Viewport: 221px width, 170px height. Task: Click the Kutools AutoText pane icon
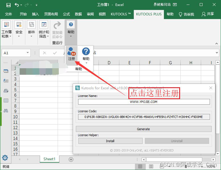[6, 81]
